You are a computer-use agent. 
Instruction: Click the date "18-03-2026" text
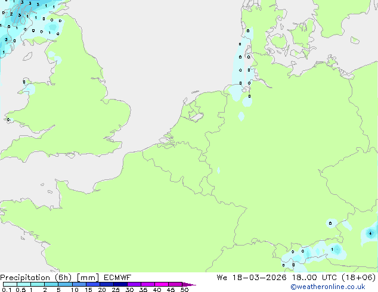point(259,278)
